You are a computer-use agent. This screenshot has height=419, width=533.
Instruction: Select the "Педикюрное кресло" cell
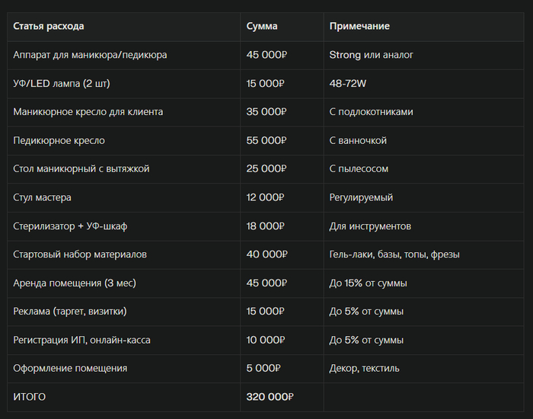[x=59, y=141]
